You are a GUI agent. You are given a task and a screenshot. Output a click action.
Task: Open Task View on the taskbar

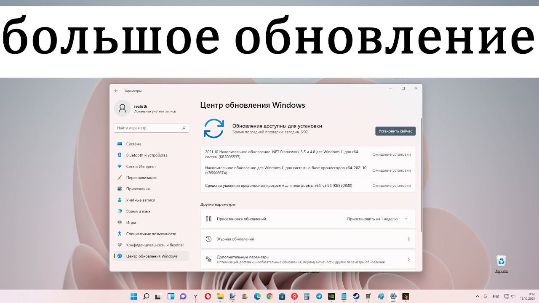click(158, 296)
